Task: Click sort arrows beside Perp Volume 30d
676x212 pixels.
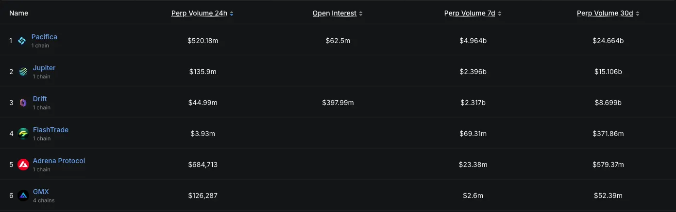Action: [638, 14]
